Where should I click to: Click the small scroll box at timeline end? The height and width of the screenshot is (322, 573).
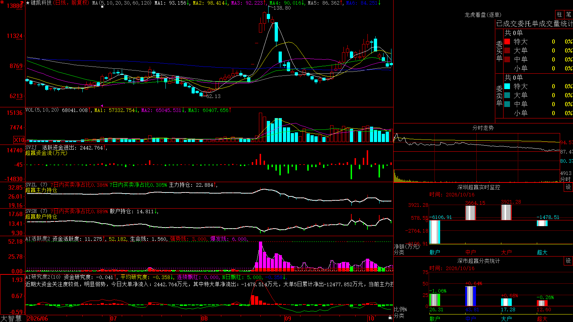(x=390, y=317)
